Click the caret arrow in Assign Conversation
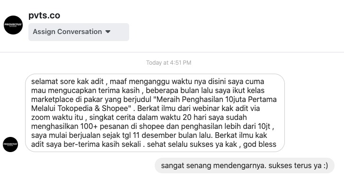The image size is (344, 187). click(108, 32)
